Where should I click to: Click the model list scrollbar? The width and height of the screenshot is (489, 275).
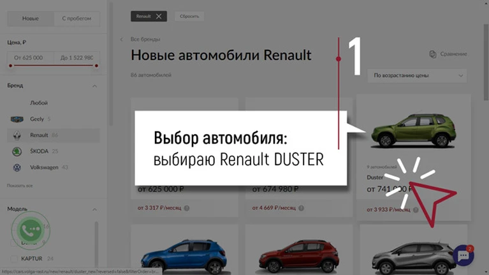pos(96,244)
